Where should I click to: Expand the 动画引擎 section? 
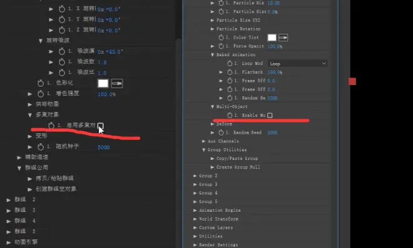tap(8, 242)
